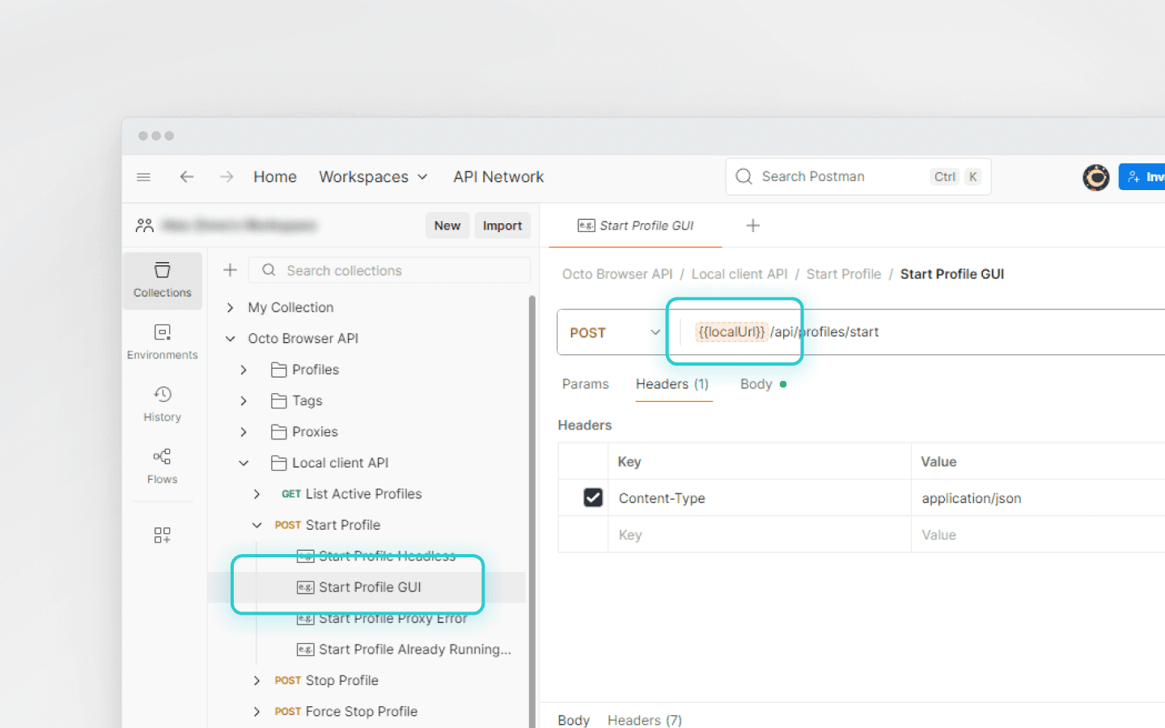Click the plus icon to create collection
Viewport: 1165px width, 728px height.
230,270
